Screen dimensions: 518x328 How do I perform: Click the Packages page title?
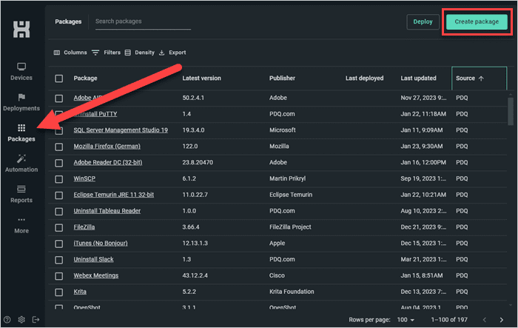click(68, 21)
